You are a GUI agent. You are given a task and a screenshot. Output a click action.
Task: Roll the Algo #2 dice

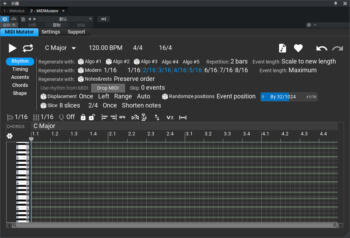pos(109,61)
